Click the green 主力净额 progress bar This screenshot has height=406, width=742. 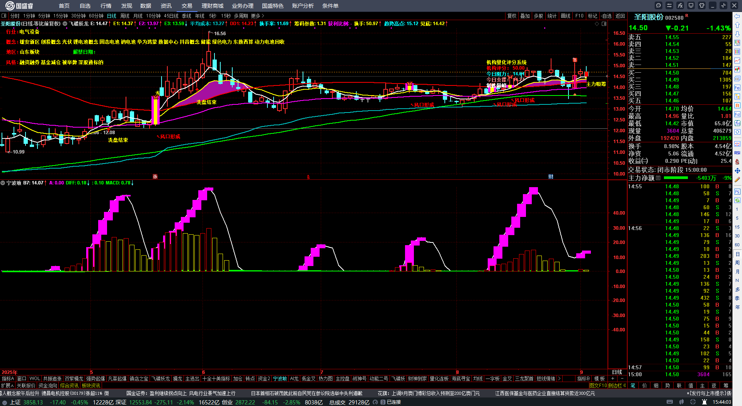(676, 178)
